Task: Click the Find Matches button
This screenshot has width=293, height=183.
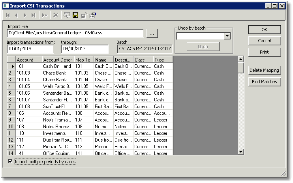Action: click(x=265, y=82)
